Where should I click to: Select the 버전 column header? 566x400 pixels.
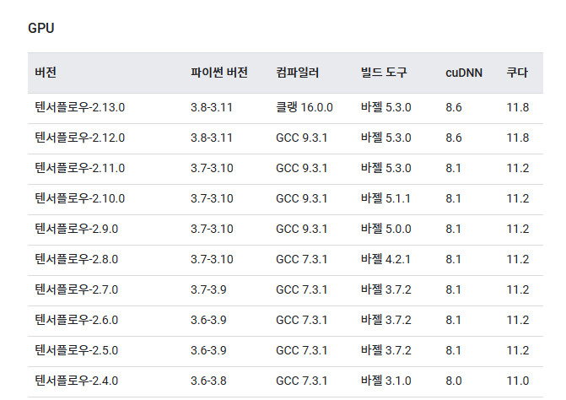click(x=46, y=73)
